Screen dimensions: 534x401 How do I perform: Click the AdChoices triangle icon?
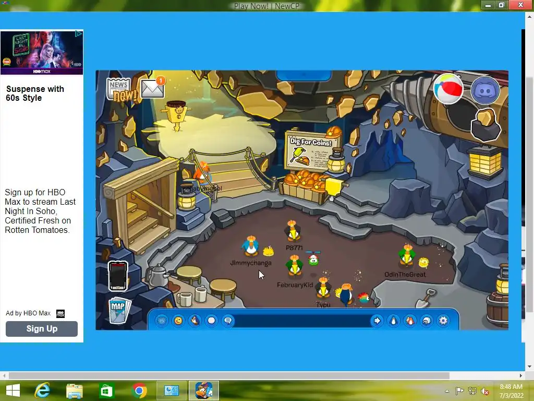(79, 34)
